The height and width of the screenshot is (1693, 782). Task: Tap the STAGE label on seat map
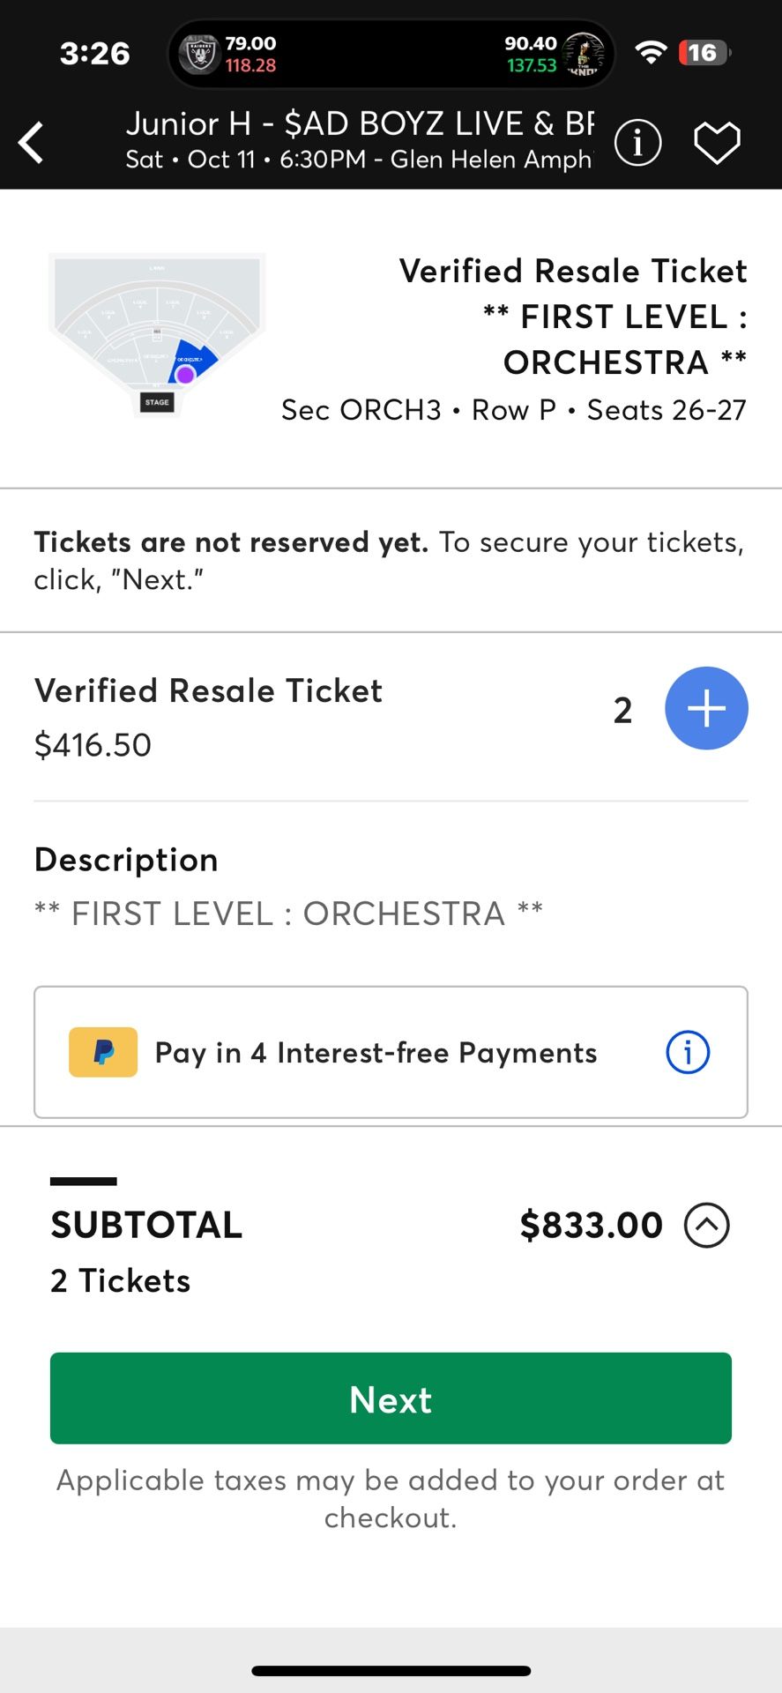(x=157, y=402)
